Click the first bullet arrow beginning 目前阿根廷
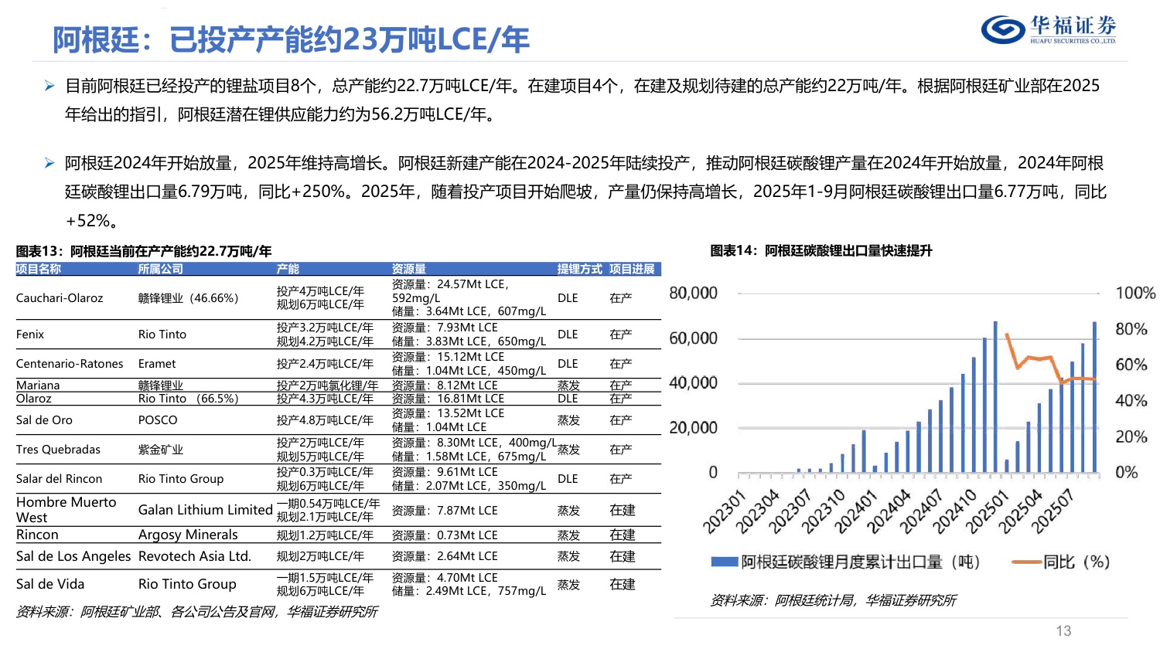This screenshot has height=652, width=1160. (49, 86)
